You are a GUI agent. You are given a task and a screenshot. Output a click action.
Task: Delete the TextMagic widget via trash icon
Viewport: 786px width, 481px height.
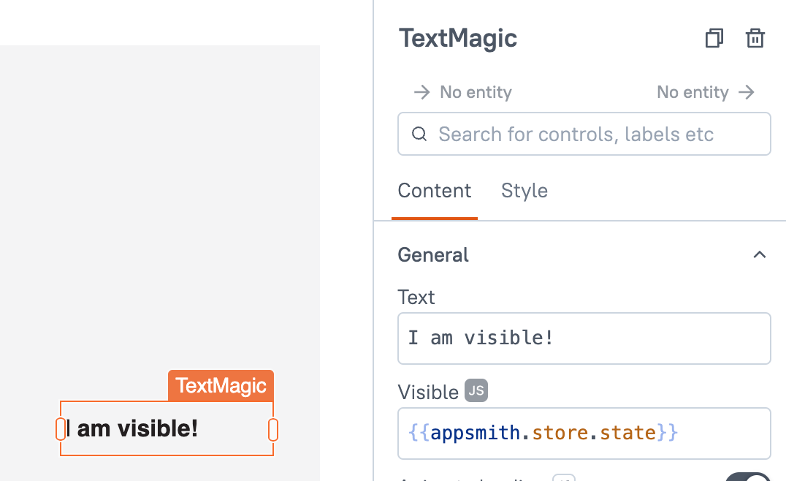[755, 39]
